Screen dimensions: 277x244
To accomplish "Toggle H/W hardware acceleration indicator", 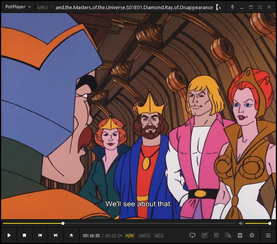I will click(x=130, y=236).
